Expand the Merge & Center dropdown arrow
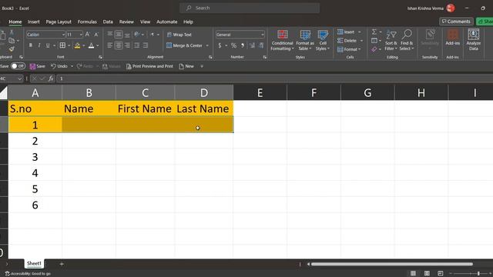This screenshot has height=277, width=493. 207,45
